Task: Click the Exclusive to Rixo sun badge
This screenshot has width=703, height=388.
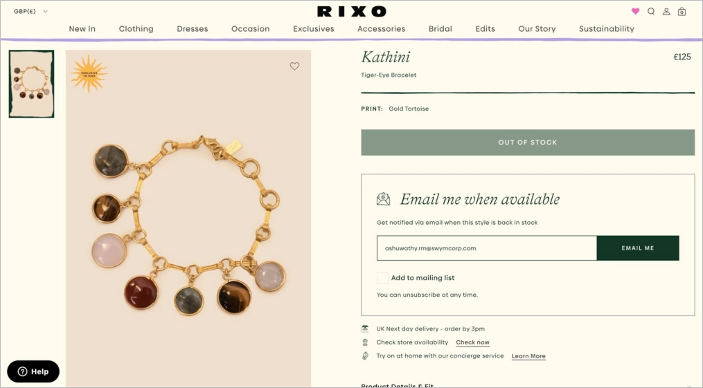Action: click(89, 74)
